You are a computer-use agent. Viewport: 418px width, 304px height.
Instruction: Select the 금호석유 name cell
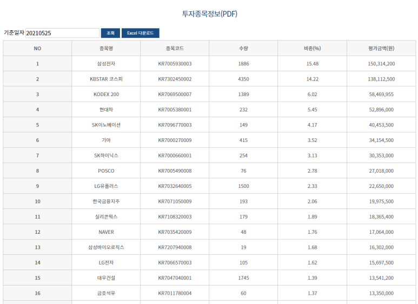tap(106, 293)
